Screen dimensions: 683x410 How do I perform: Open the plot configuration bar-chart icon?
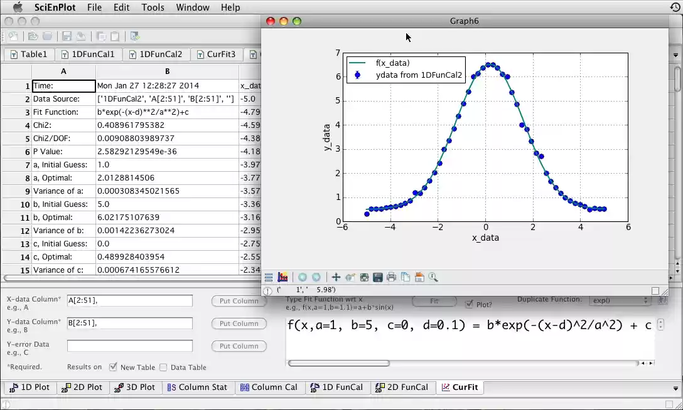click(282, 276)
